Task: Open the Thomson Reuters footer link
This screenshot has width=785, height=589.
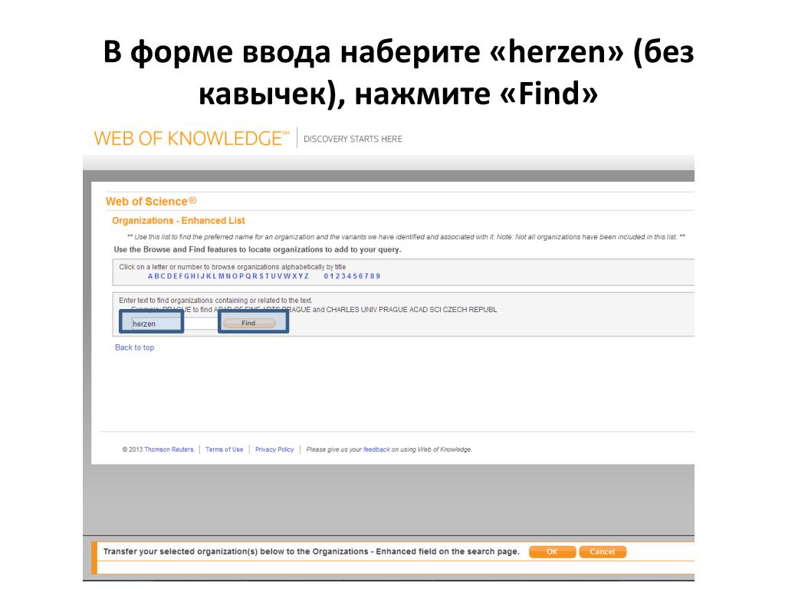Action: coord(169,449)
